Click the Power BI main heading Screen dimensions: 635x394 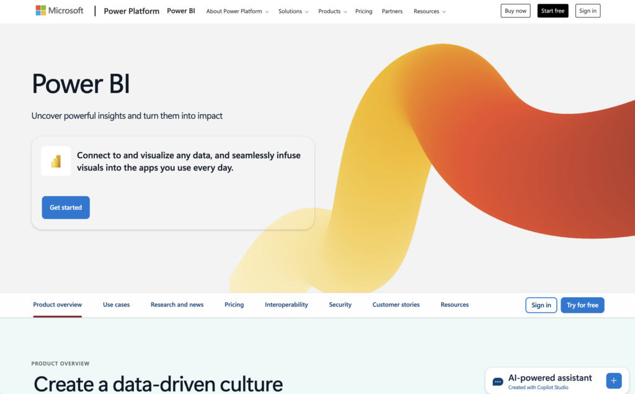tap(81, 84)
